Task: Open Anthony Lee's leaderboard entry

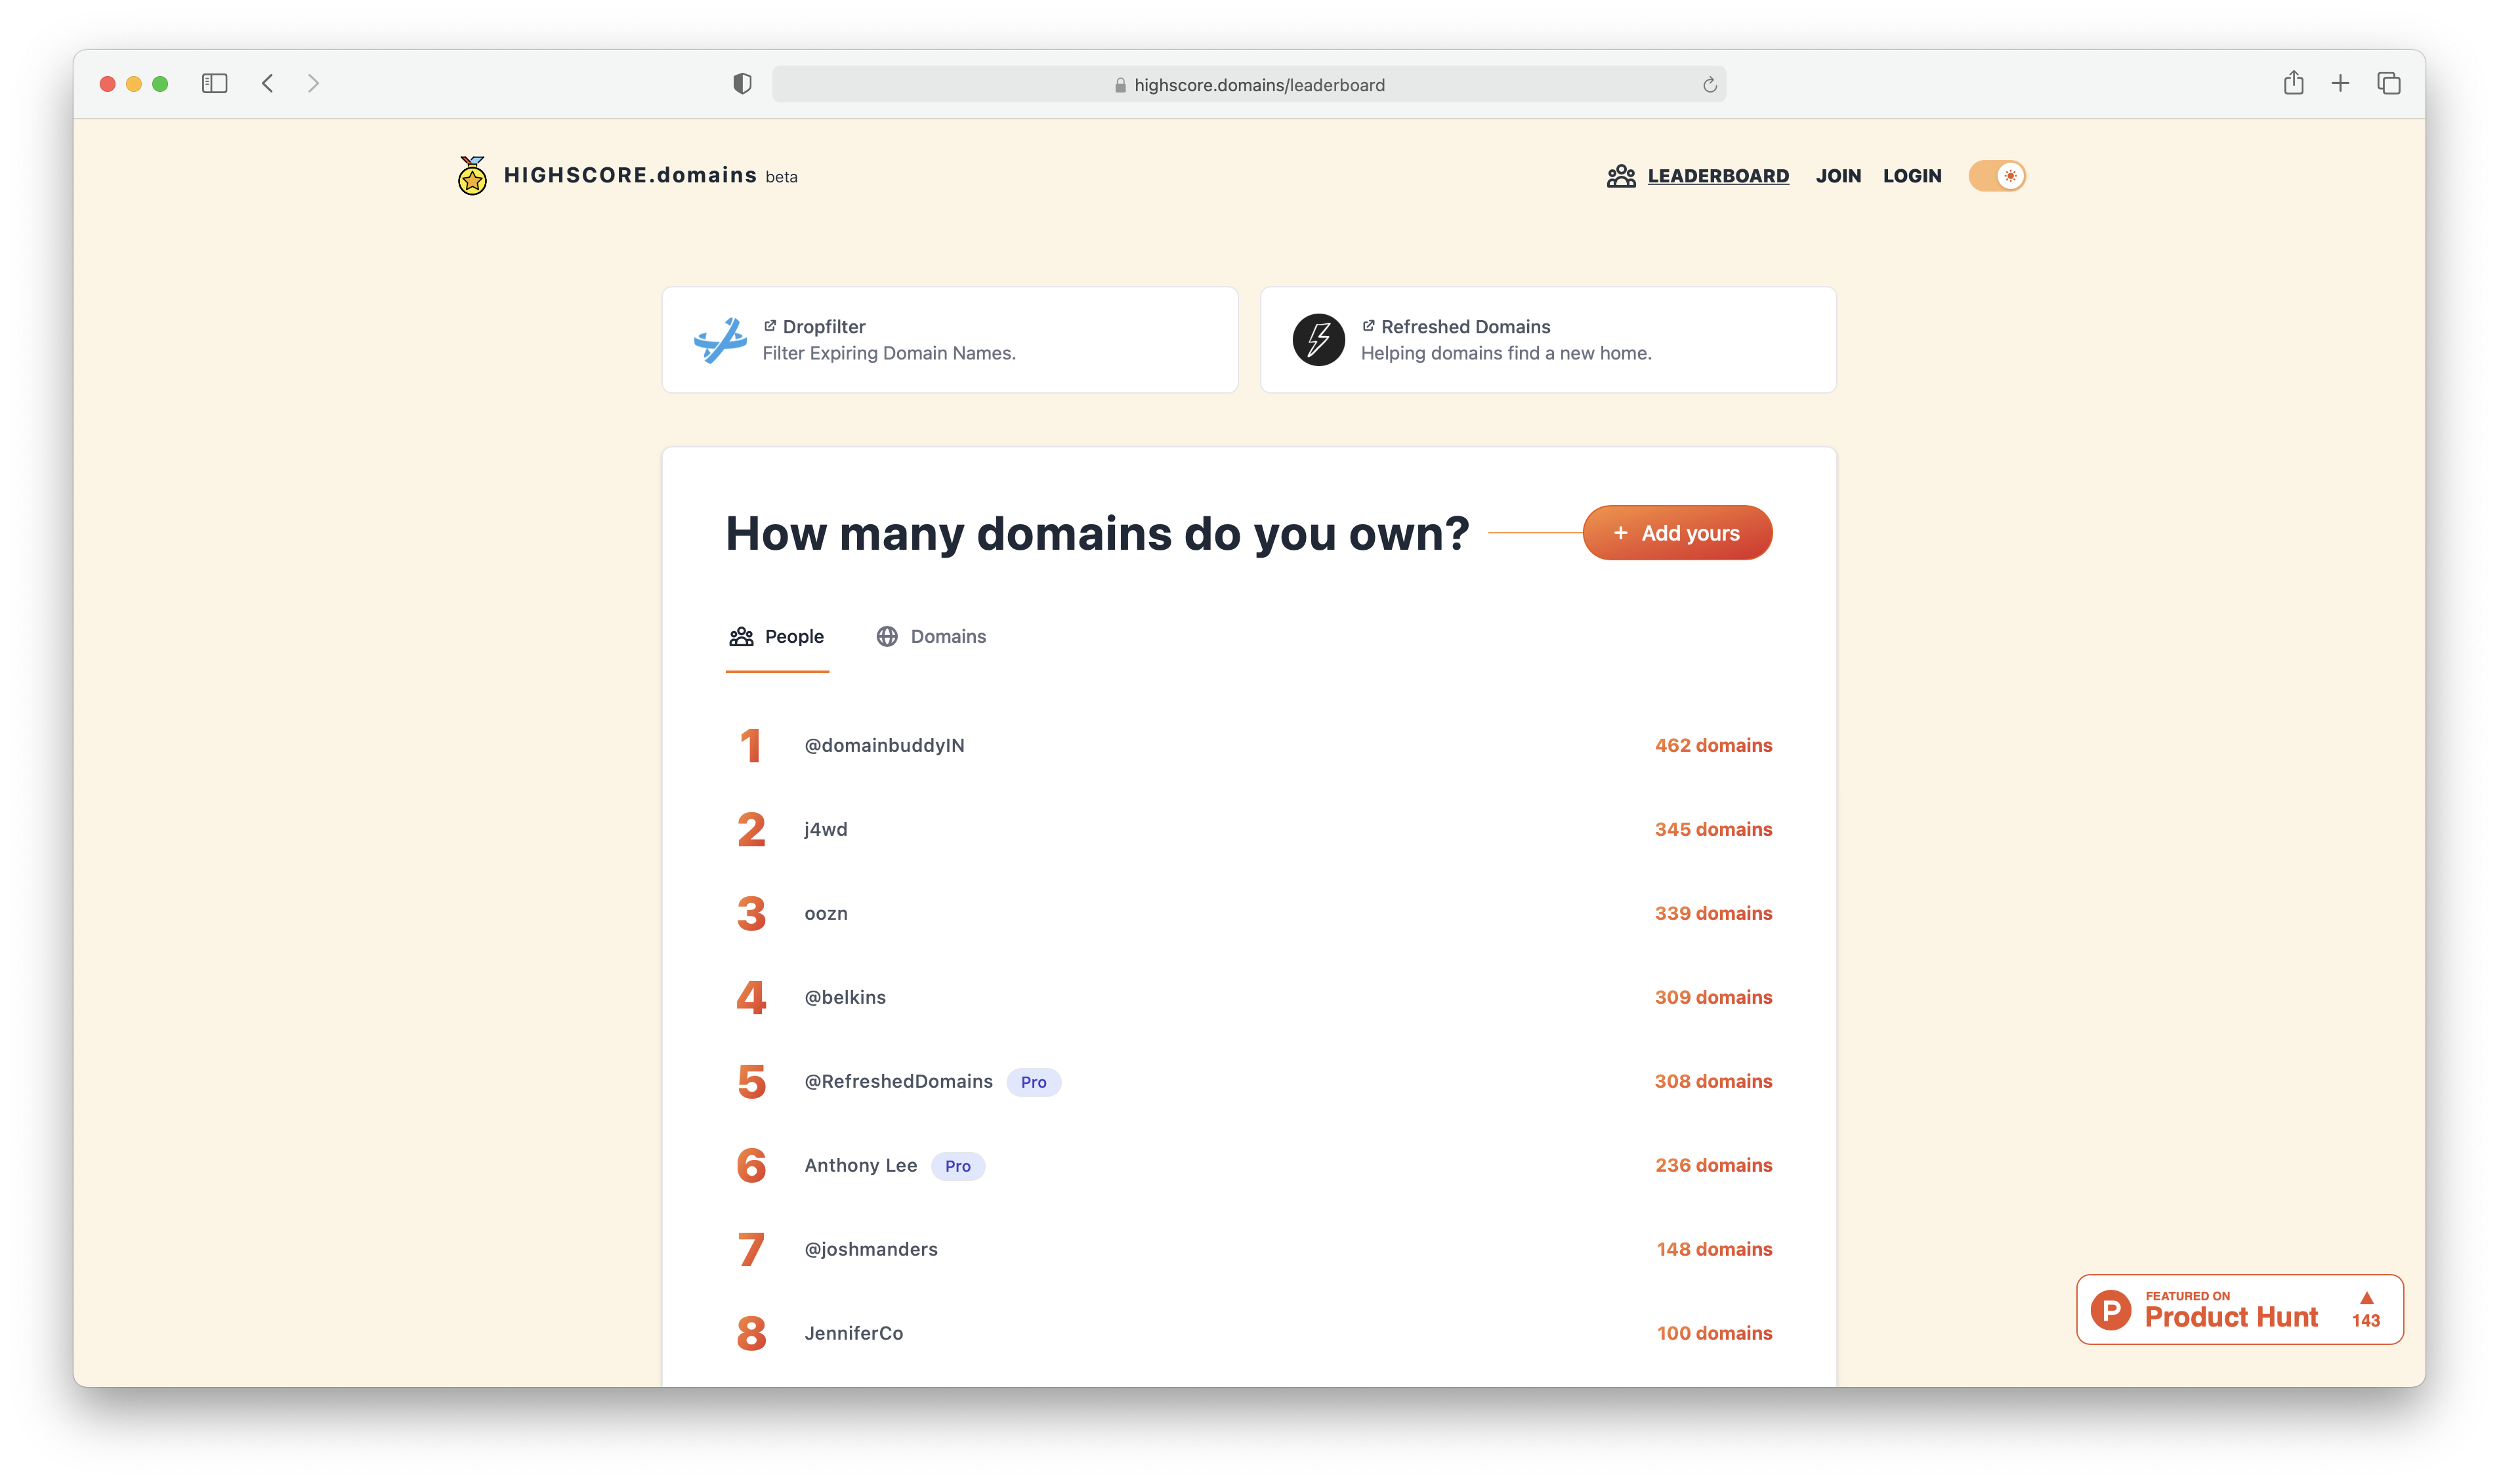Action: (x=860, y=1166)
